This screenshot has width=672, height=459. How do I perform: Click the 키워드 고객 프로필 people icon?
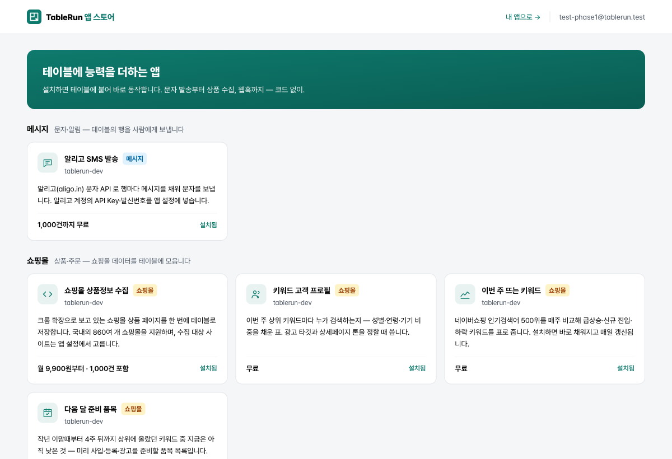click(256, 294)
